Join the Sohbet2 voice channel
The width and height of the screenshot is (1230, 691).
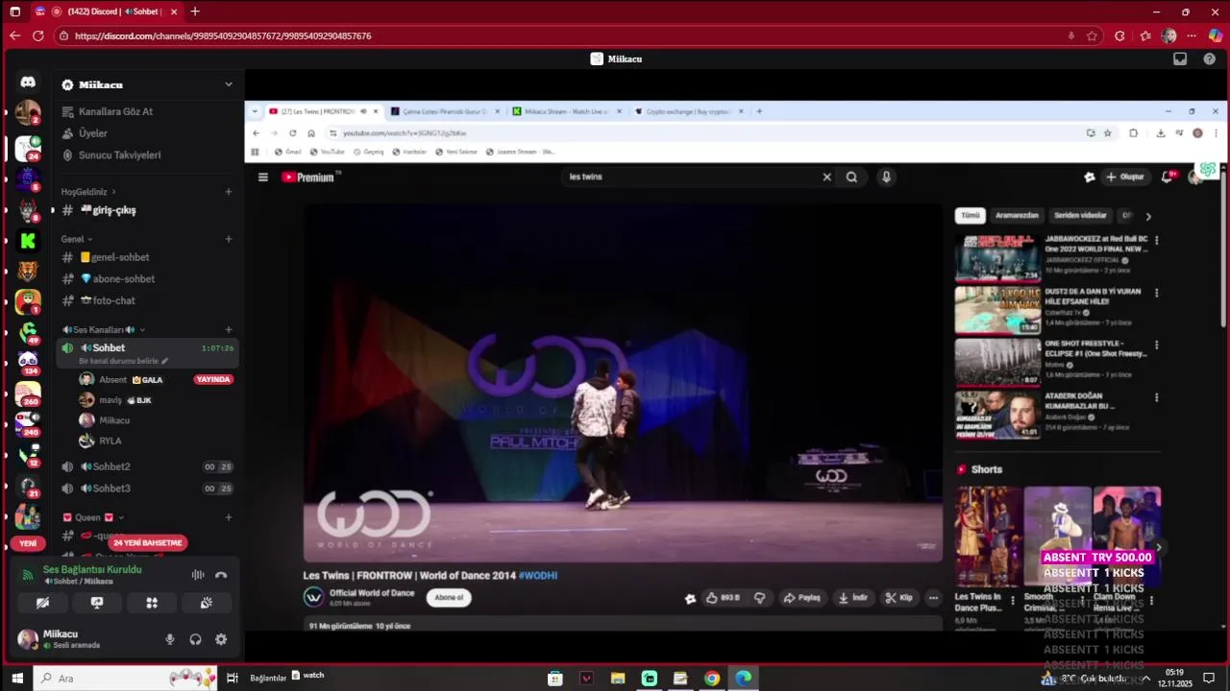[146, 466]
